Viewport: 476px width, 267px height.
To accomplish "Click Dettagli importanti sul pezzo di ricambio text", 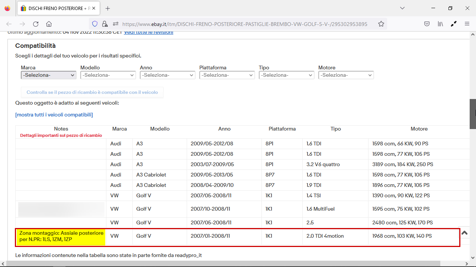I will point(61,135).
